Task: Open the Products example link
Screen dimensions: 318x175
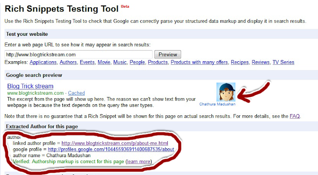Action: pos(158,62)
